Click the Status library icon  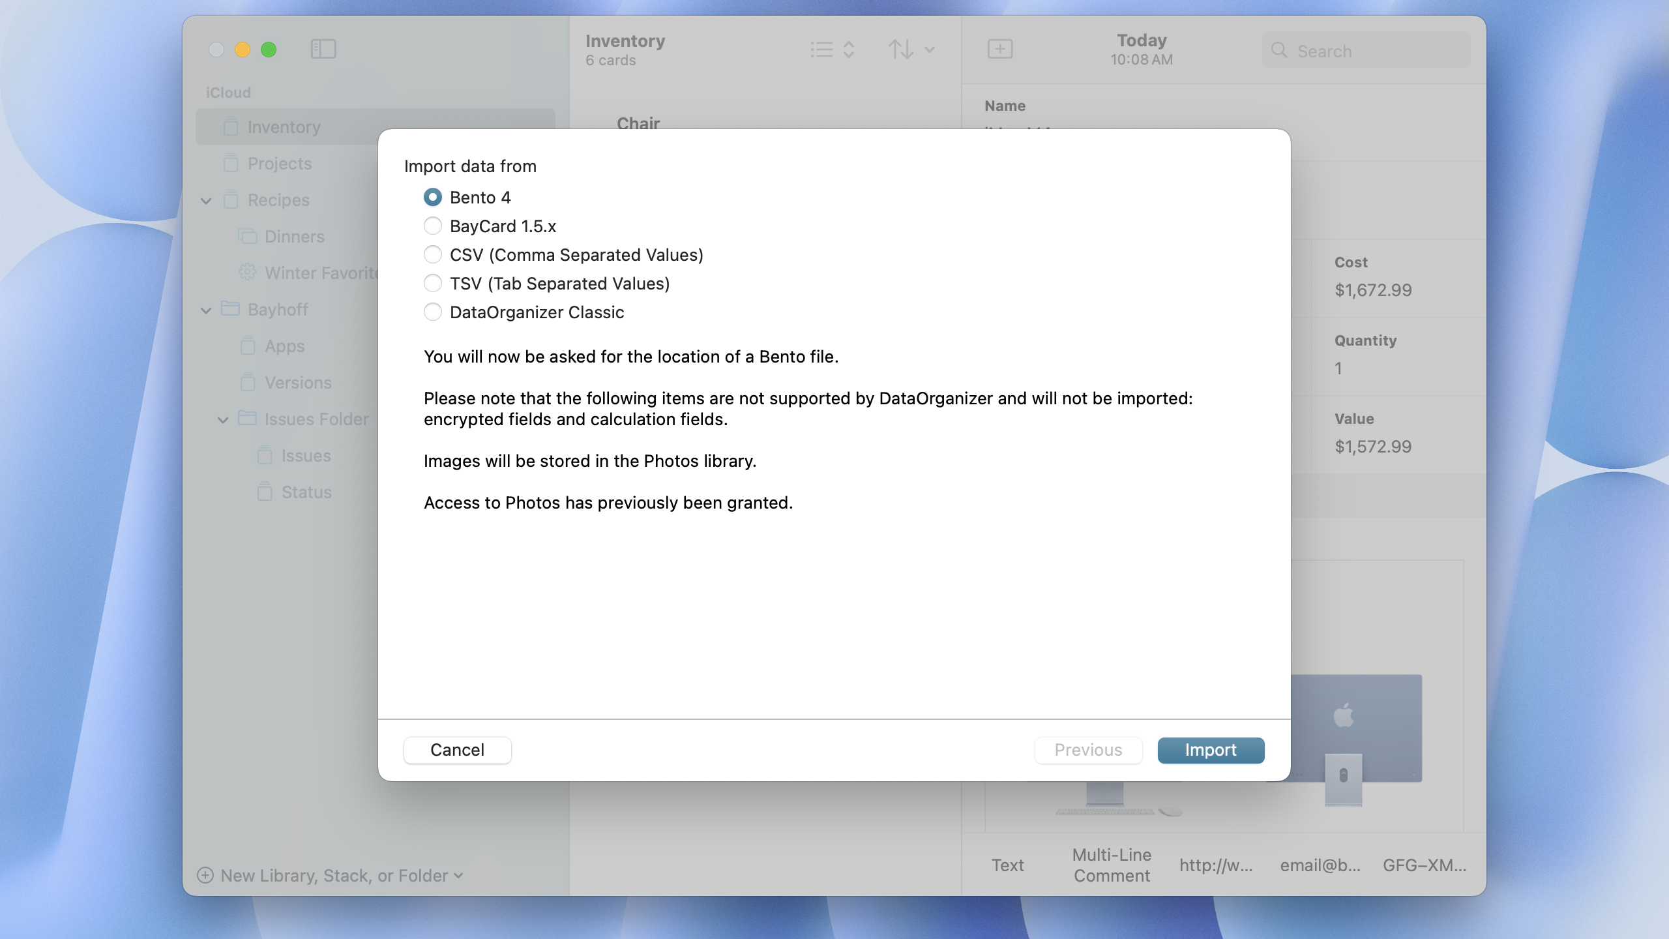265,491
